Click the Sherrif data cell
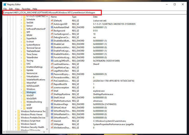The image size is (189, 135). pyautogui.click(x=96, y=64)
